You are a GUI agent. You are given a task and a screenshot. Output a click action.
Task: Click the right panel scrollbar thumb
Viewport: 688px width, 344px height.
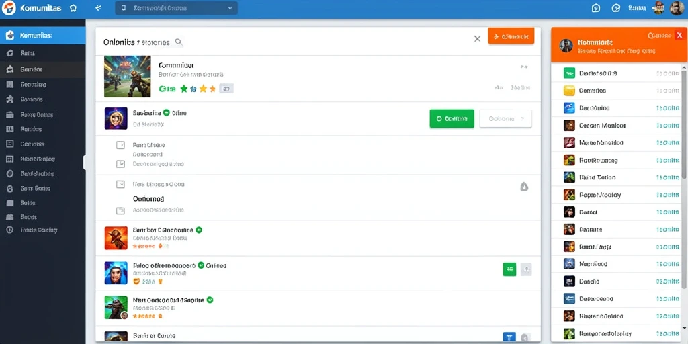click(x=684, y=124)
